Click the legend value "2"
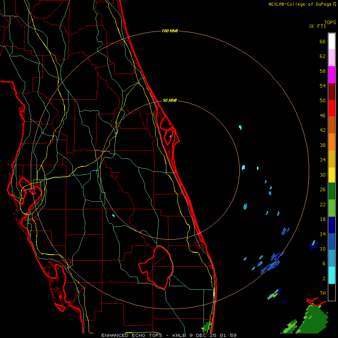This screenshot has height=338, width=338. [x=324, y=278]
